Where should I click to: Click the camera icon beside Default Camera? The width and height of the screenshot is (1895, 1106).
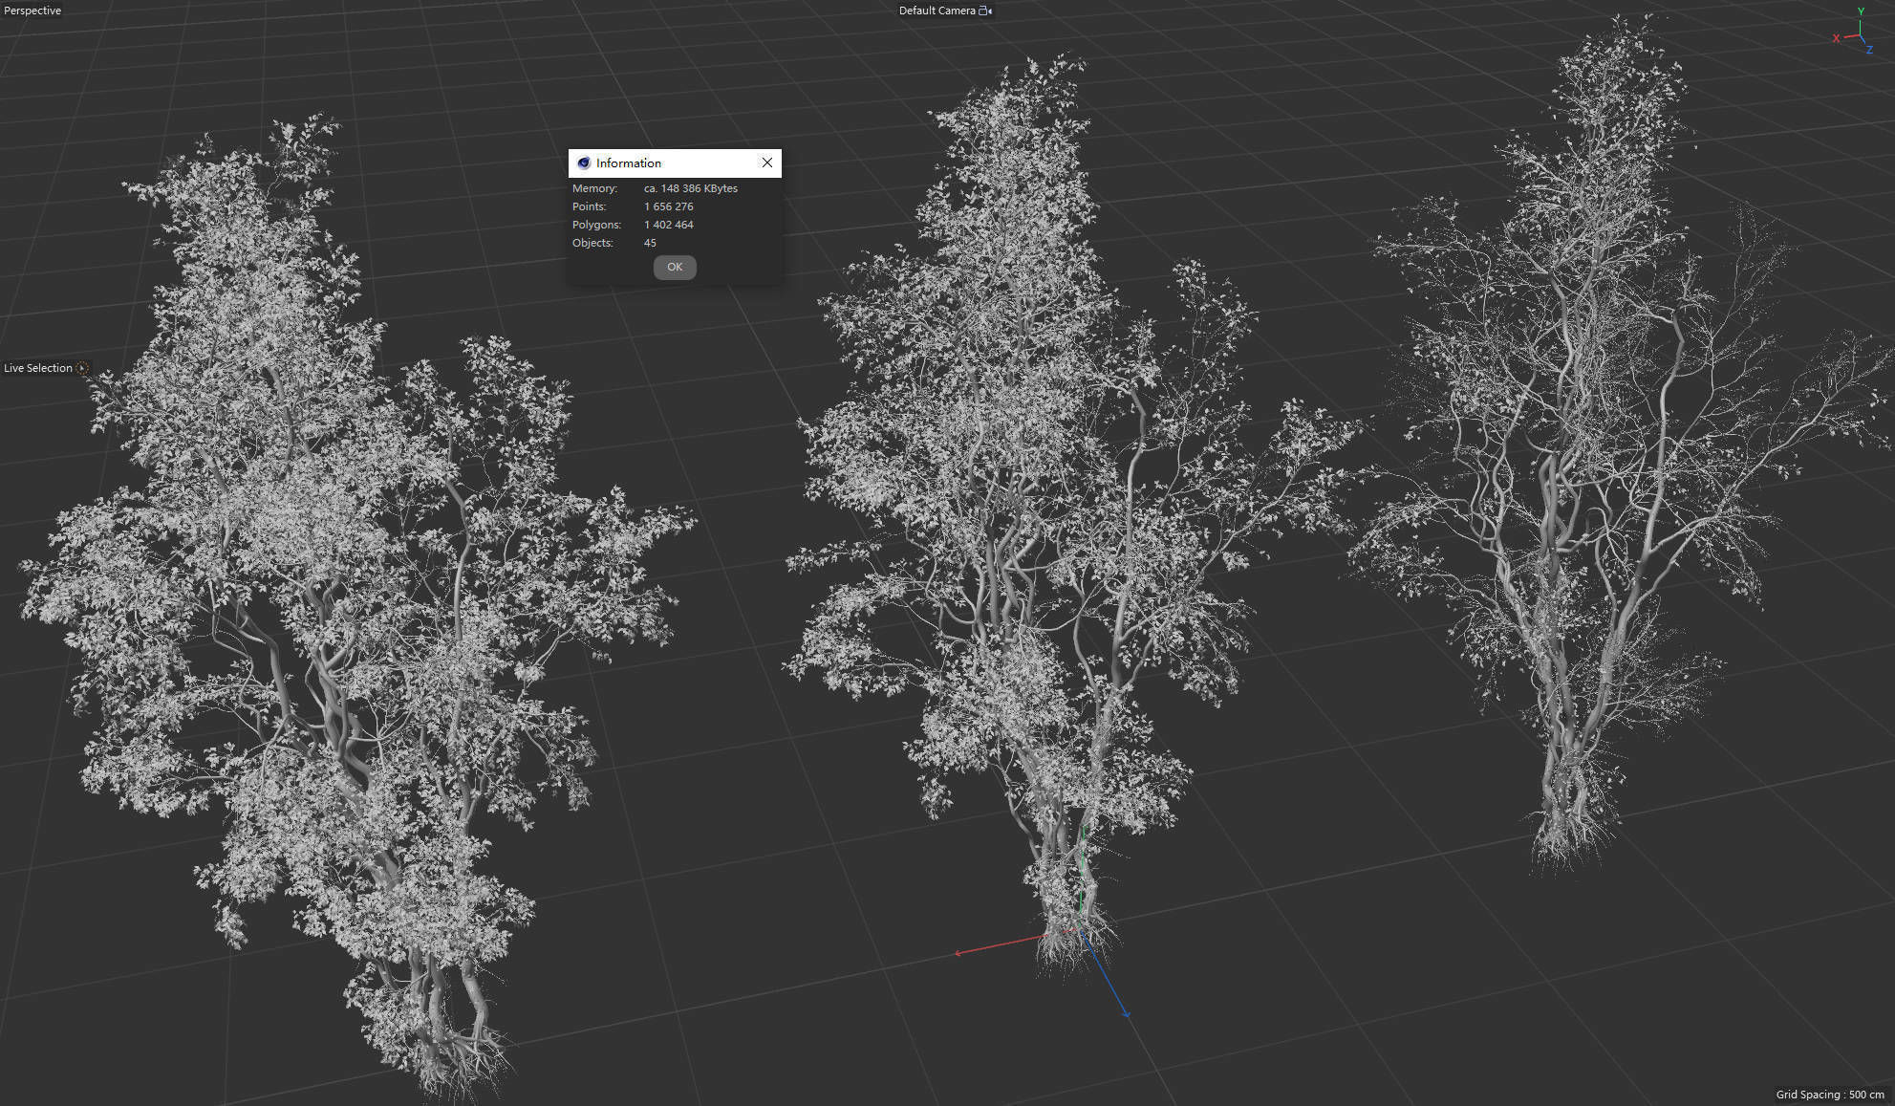coord(985,11)
